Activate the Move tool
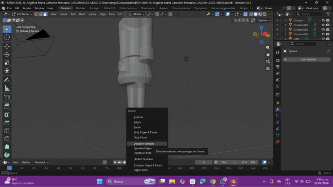This screenshot has width=333, height=187. 7,46
